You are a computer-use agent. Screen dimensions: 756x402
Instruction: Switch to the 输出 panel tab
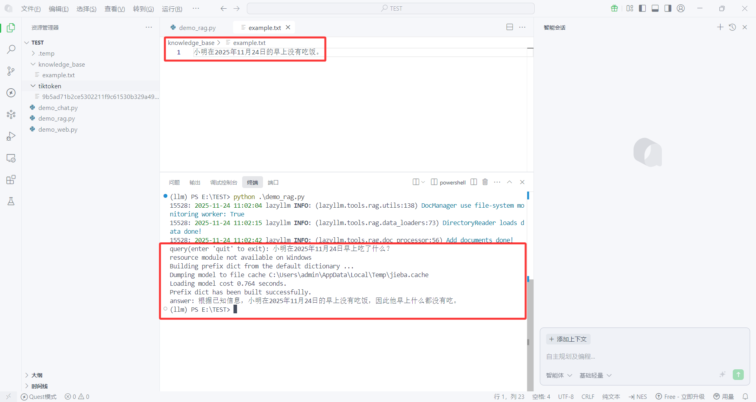pyautogui.click(x=195, y=182)
